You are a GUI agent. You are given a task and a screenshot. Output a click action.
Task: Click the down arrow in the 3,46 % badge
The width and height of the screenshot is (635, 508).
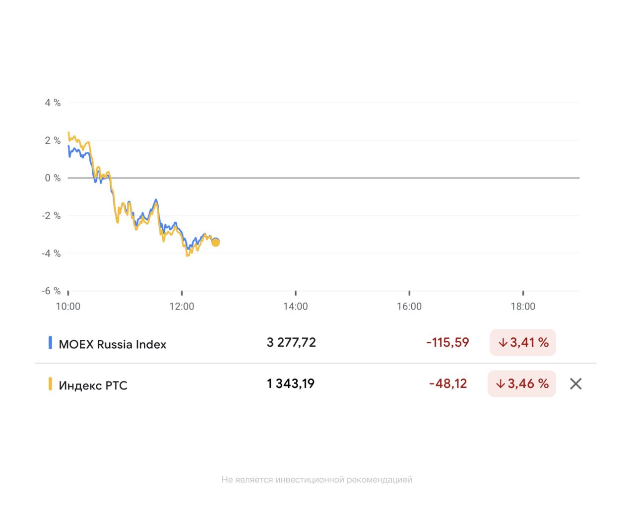(500, 384)
